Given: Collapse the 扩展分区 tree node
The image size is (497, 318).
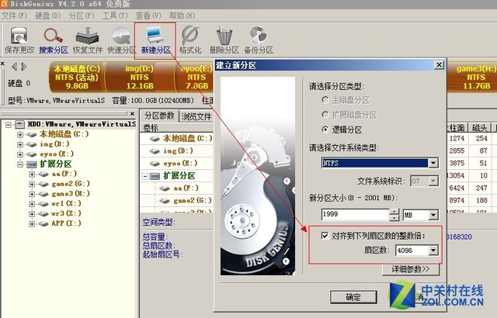Looking at the screenshot, I should click(x=20, y=164).
